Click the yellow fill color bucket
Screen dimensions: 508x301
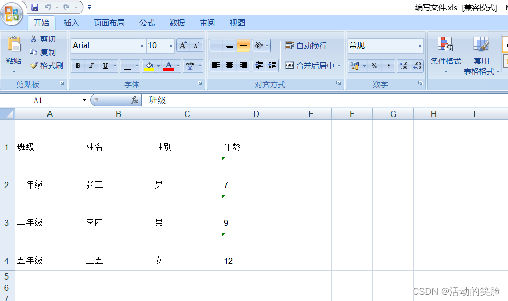(x=149, y=66)
